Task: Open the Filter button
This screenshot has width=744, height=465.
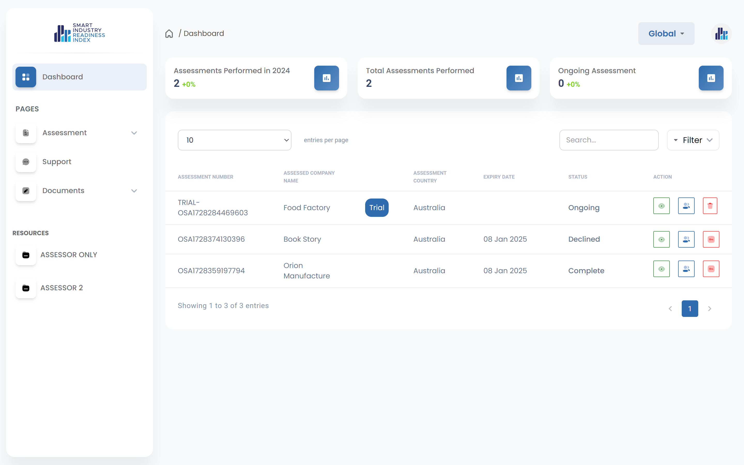Action: coord(693,140)
